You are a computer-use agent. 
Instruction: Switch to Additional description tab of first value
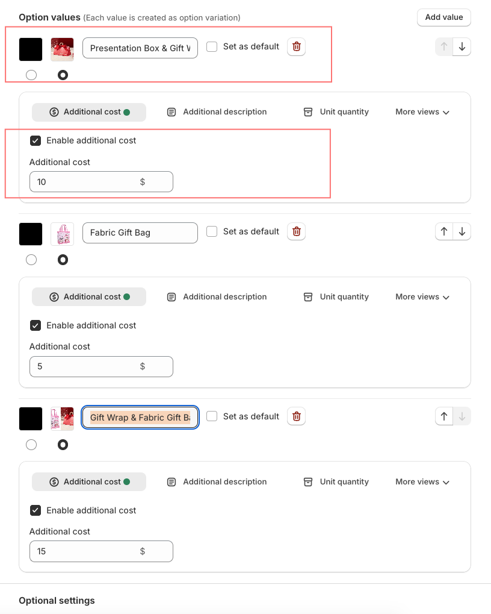[217, 112]
